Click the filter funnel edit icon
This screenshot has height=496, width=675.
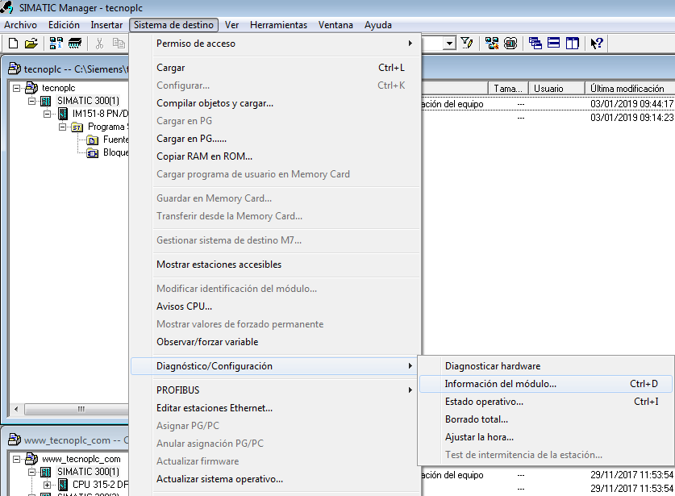coord(467,43)
